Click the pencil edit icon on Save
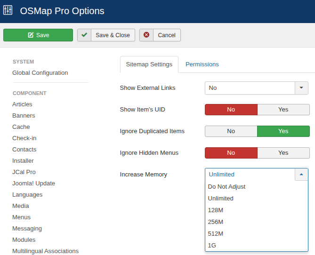315x255 pixels. (x=31, y=35)
